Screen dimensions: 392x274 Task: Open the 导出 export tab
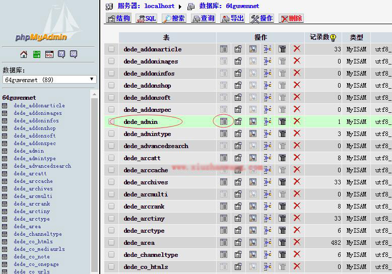coord(233,19)
